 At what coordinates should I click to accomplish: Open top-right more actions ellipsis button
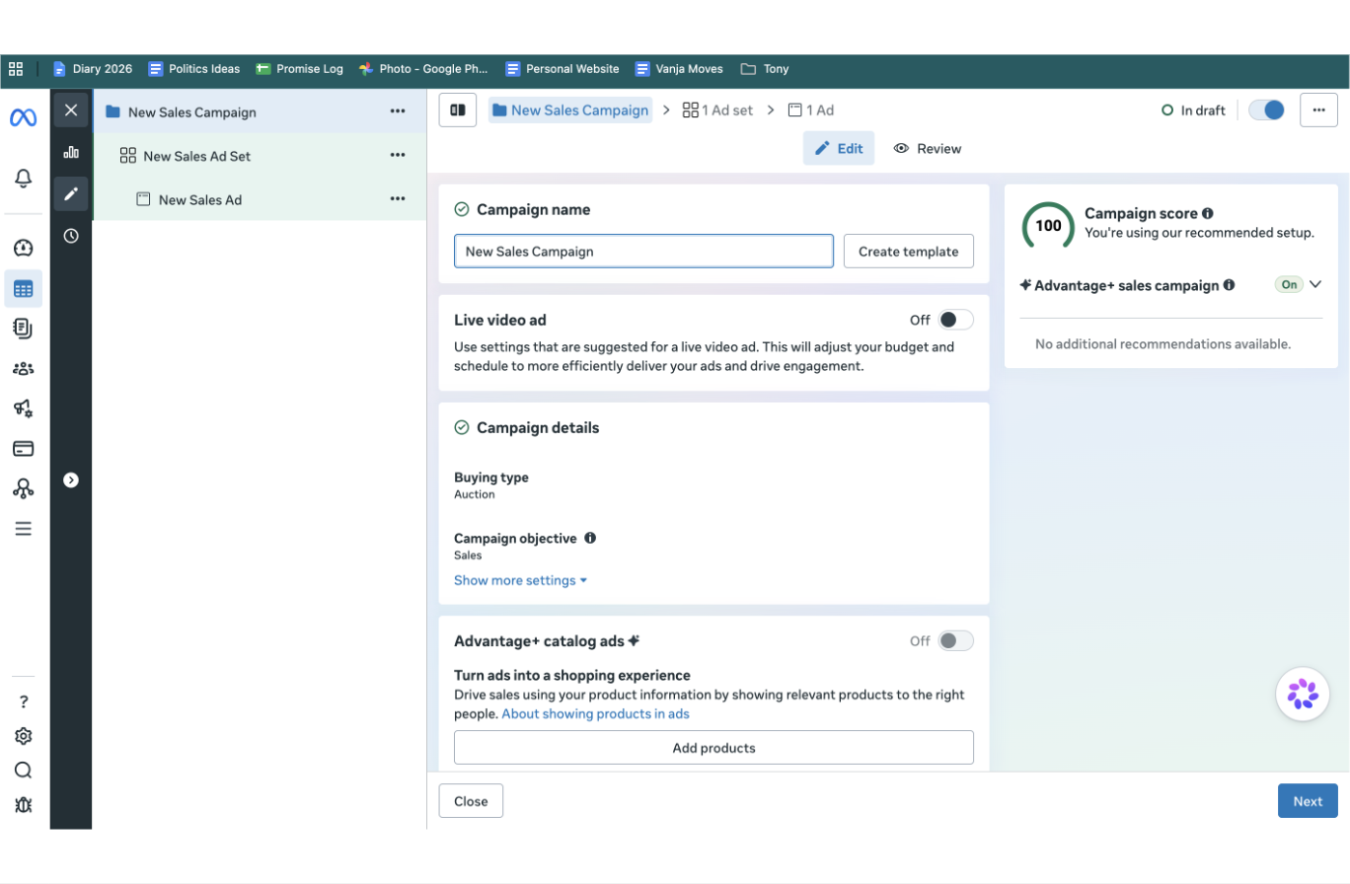point(1319,110)
